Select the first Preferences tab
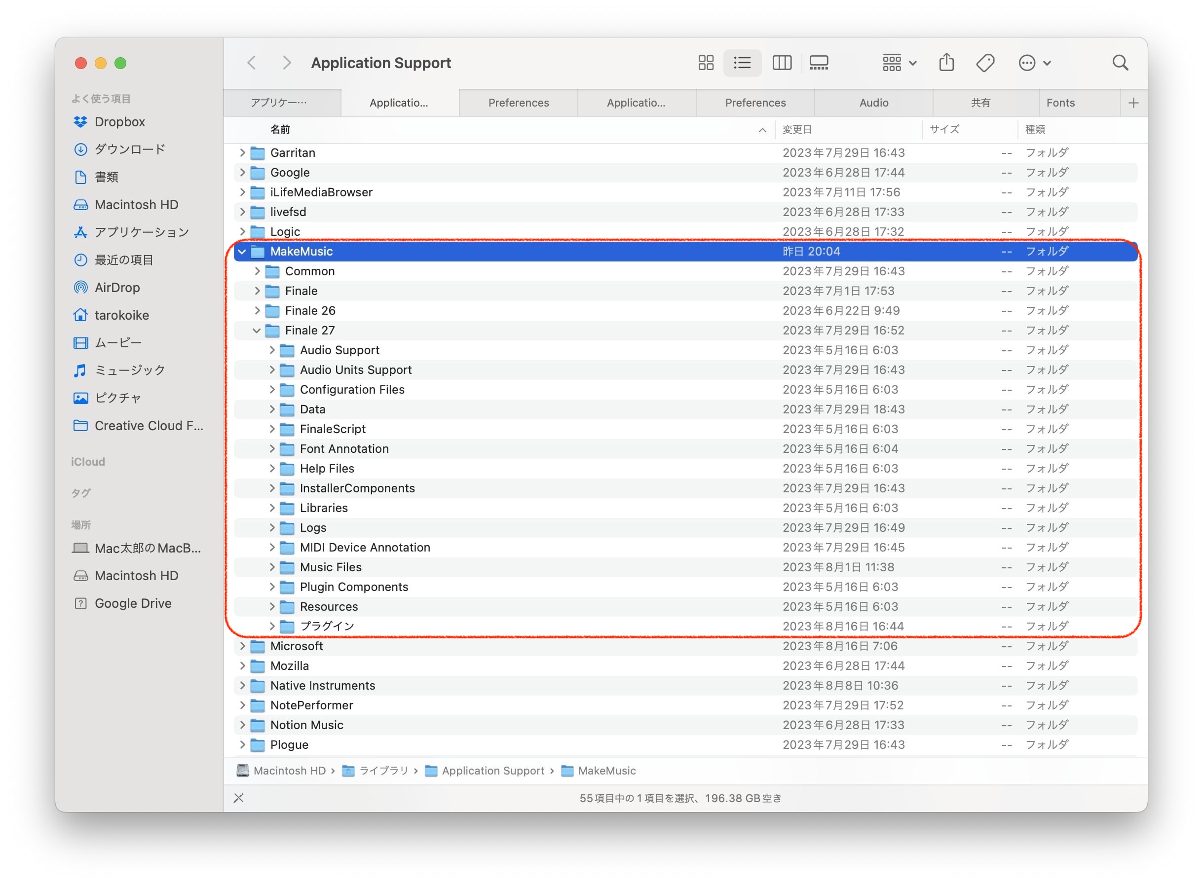1203x885 pixels. 518,103
